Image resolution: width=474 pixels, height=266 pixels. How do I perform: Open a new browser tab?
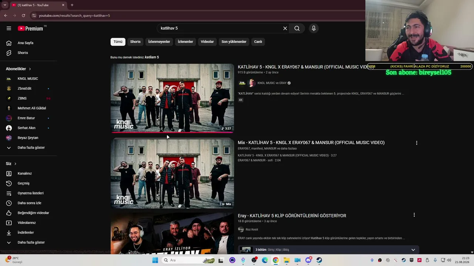click(x=72, y=5)
